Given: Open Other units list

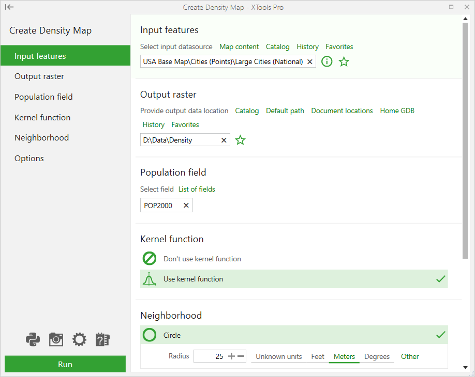Looking at the screenshot, I should tap(410, 356).
